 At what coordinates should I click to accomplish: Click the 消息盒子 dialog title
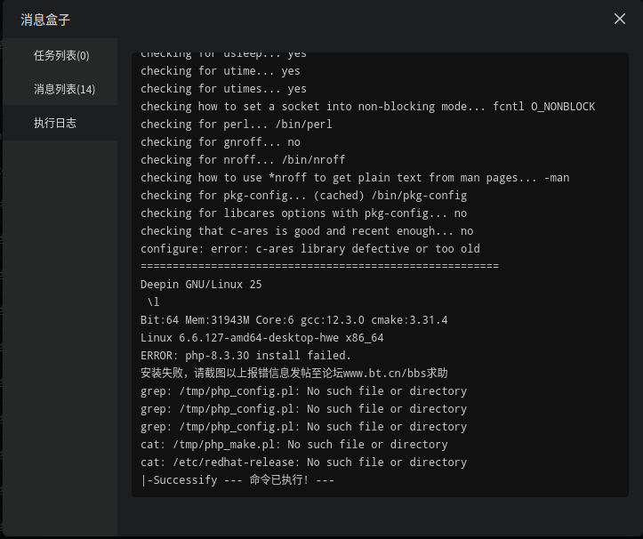(x=45, y=20)
